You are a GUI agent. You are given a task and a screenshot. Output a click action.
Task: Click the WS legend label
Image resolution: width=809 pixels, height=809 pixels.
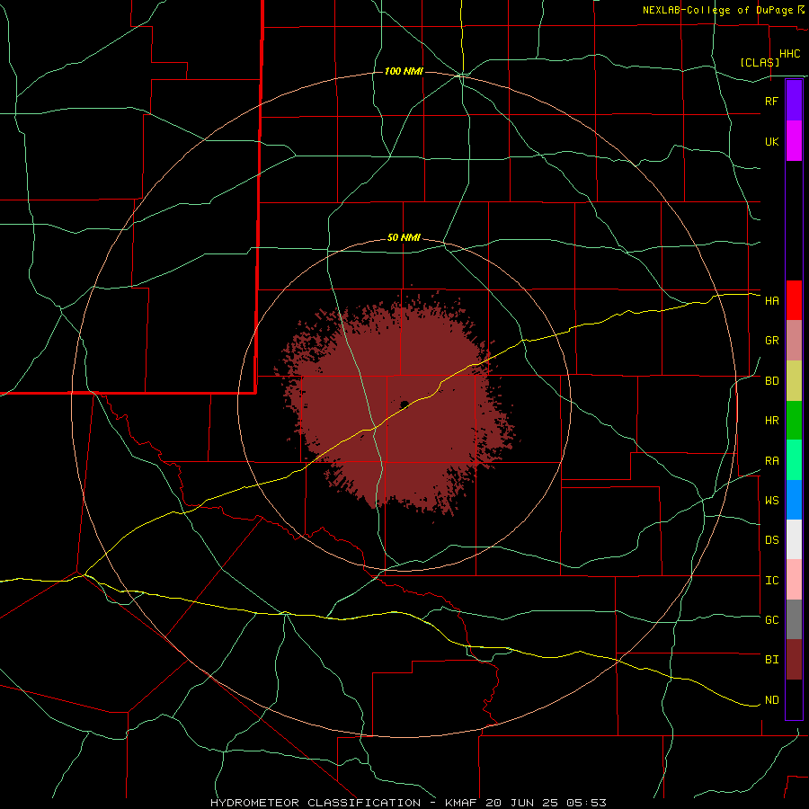pyautogui.click(x=771, y=501)
